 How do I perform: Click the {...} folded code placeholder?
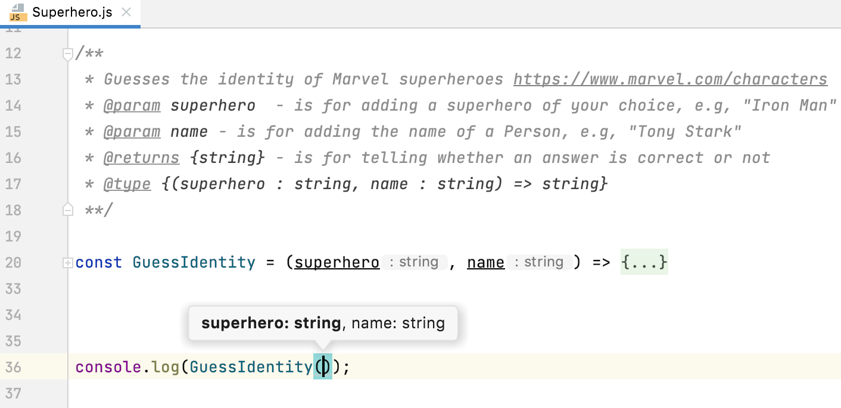(x=644, y=262)
